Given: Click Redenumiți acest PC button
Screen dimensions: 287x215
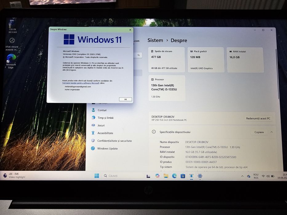Looking at the screenshot, I should [258, 119].
